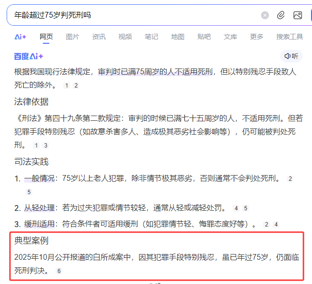Open citation 4 after 从轻处理 item

point(236,208)
